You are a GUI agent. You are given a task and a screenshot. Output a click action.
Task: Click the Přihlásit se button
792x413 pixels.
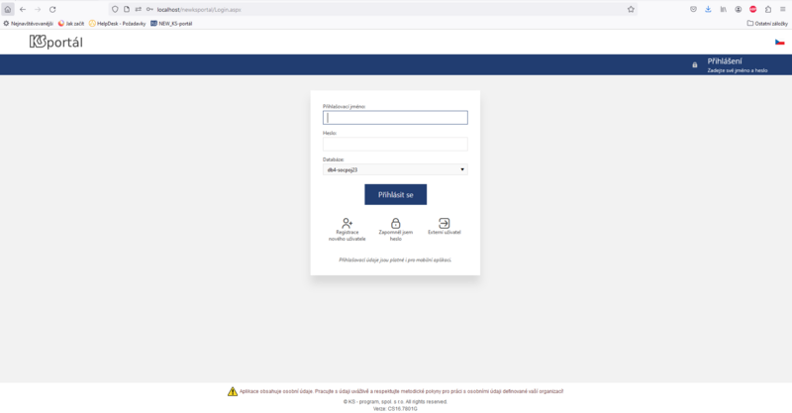395,195
